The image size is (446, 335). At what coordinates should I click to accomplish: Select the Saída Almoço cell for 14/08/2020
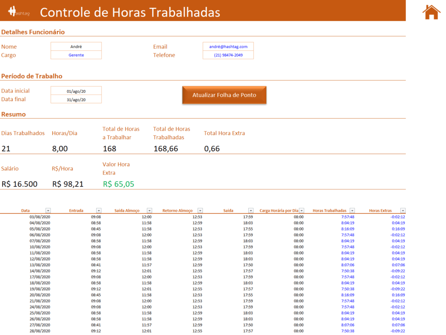pyautogui.click(x=146, y=271)
